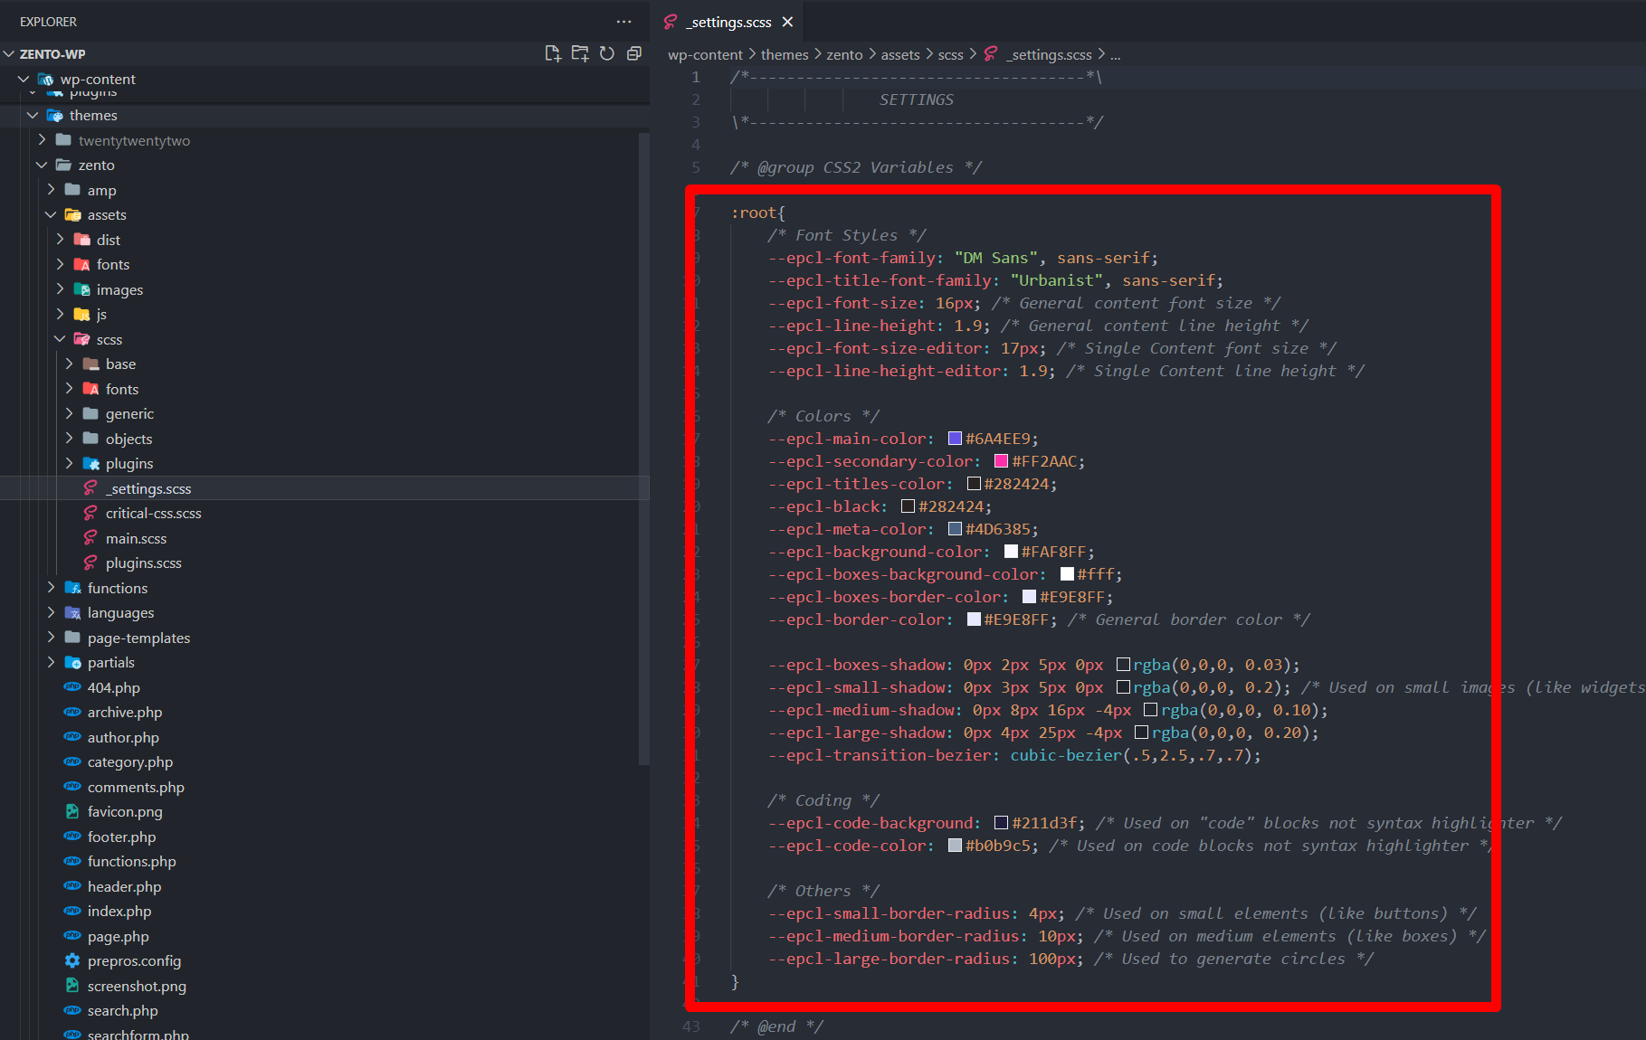Open screenshot.png file
Image resolution: width=1646 pixels, height=1040 pixels.
pyautogui.click(x=136, y=987)
